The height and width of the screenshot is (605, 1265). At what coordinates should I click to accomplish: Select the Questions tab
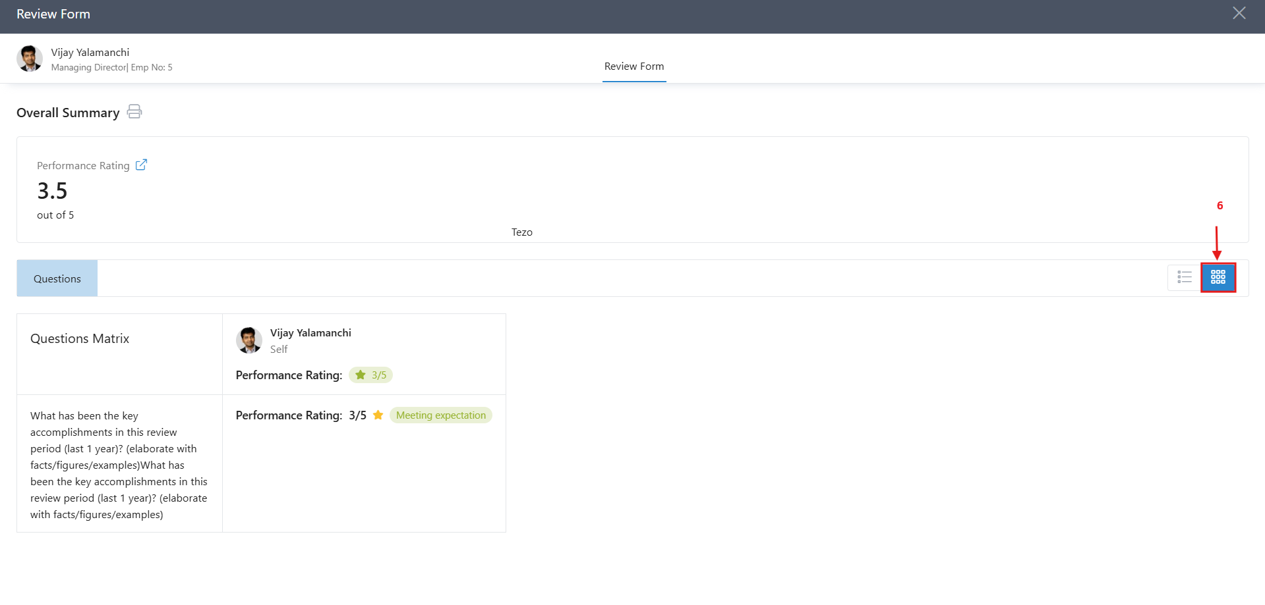coord(57,278)
